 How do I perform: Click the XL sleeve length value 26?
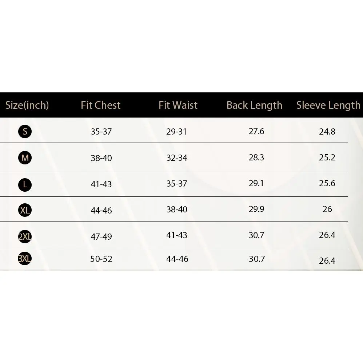coord(327,209)
